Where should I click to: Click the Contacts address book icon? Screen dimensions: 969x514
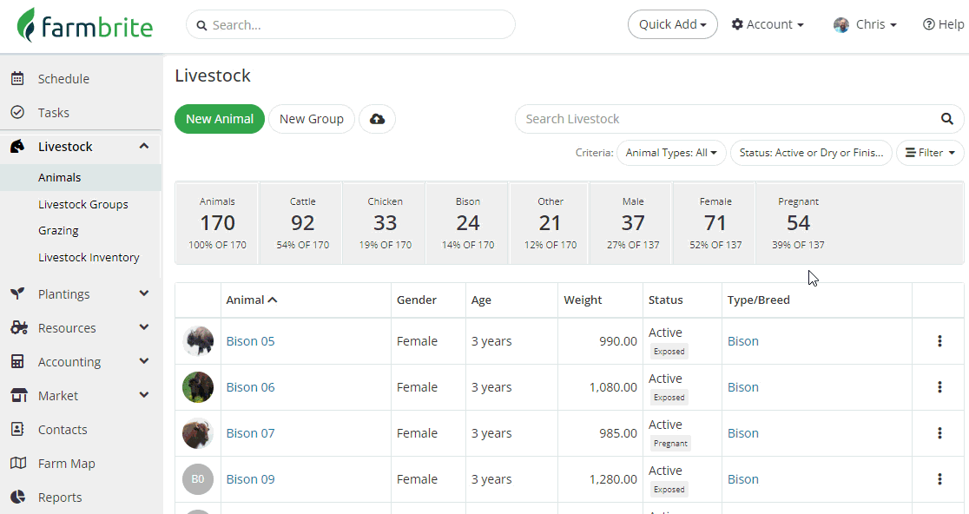[18, 429]
